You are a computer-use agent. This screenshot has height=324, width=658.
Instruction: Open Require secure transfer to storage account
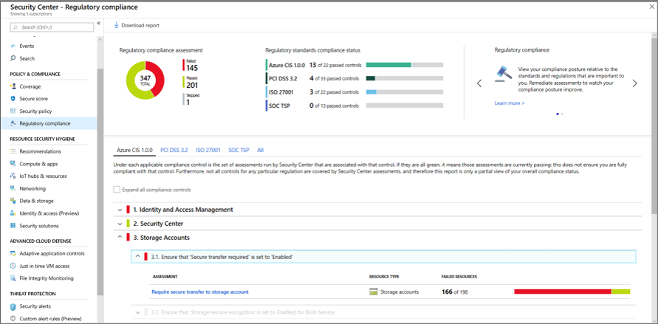click(200, 292)
